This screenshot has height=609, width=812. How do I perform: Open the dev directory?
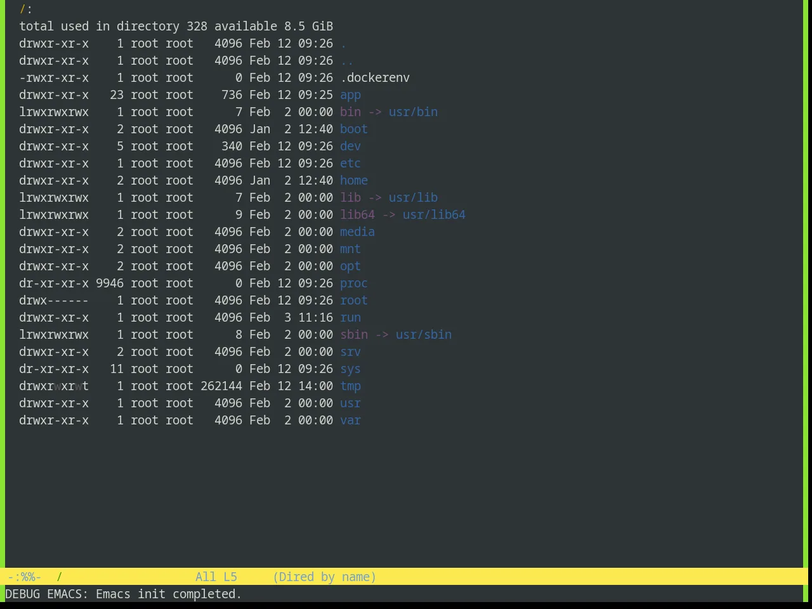350,147
